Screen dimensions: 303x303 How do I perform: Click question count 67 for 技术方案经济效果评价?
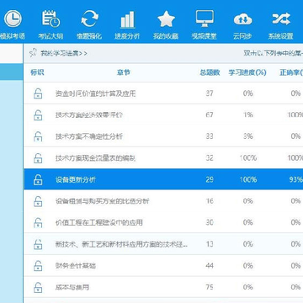coord(210,114)
